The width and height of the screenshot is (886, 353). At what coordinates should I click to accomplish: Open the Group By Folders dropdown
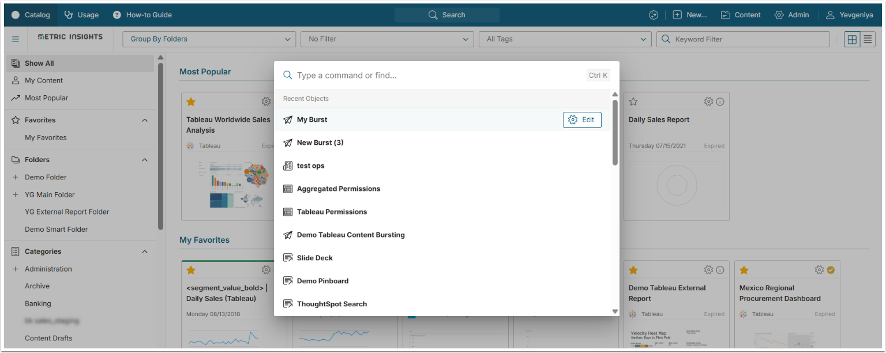tap(209, 39)
